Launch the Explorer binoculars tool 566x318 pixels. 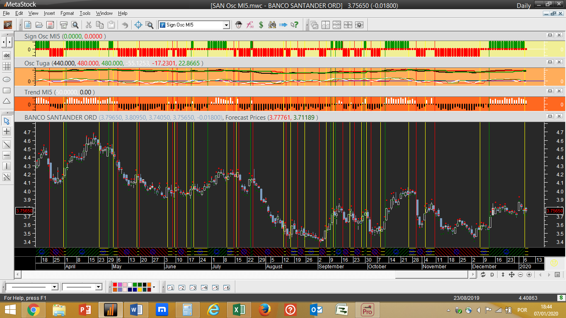[x=272, y=25]
